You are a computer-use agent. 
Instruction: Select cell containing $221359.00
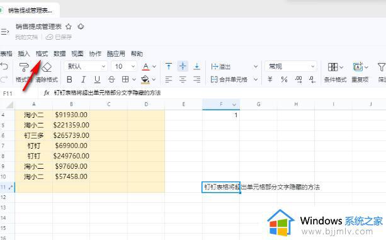[x=71, y=125]
